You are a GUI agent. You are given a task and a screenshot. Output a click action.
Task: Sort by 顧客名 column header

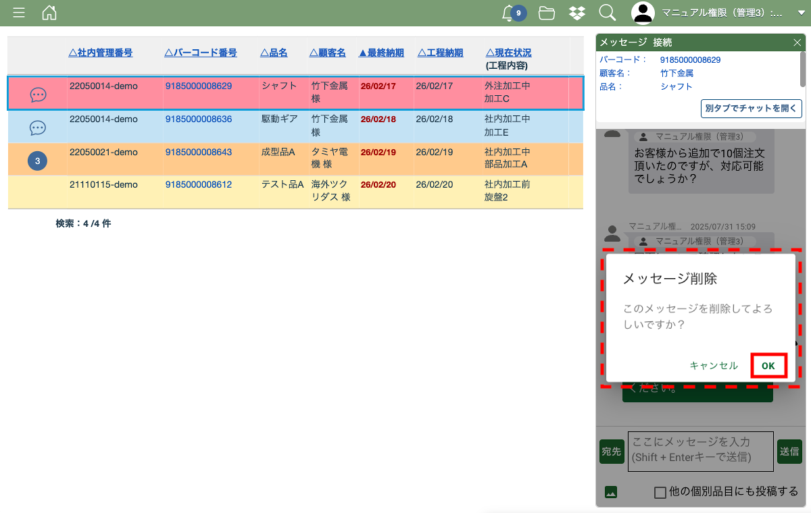pyautogui.click(x=328, y=53)
